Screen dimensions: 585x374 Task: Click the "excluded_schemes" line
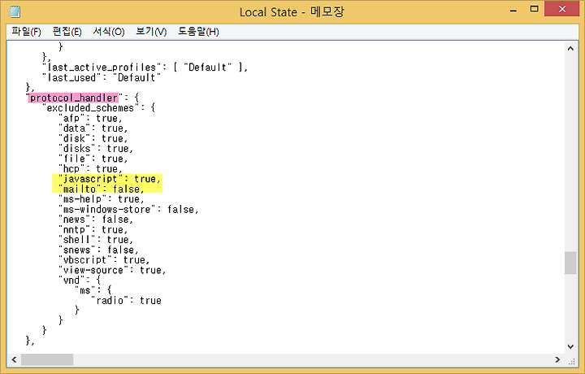[x=99, y=108]
